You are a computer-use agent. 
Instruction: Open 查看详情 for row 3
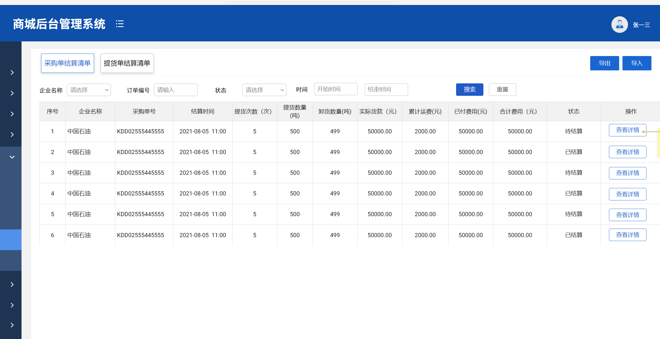pyautogui.click(x=628, y=173)
